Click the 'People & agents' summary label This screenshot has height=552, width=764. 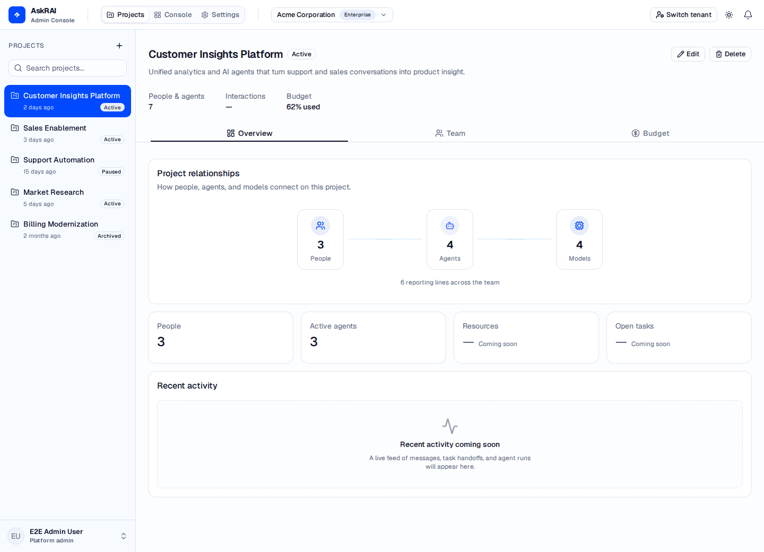pos(177,96)
